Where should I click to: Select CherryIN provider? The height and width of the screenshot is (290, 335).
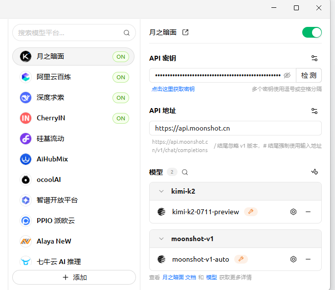73,118
